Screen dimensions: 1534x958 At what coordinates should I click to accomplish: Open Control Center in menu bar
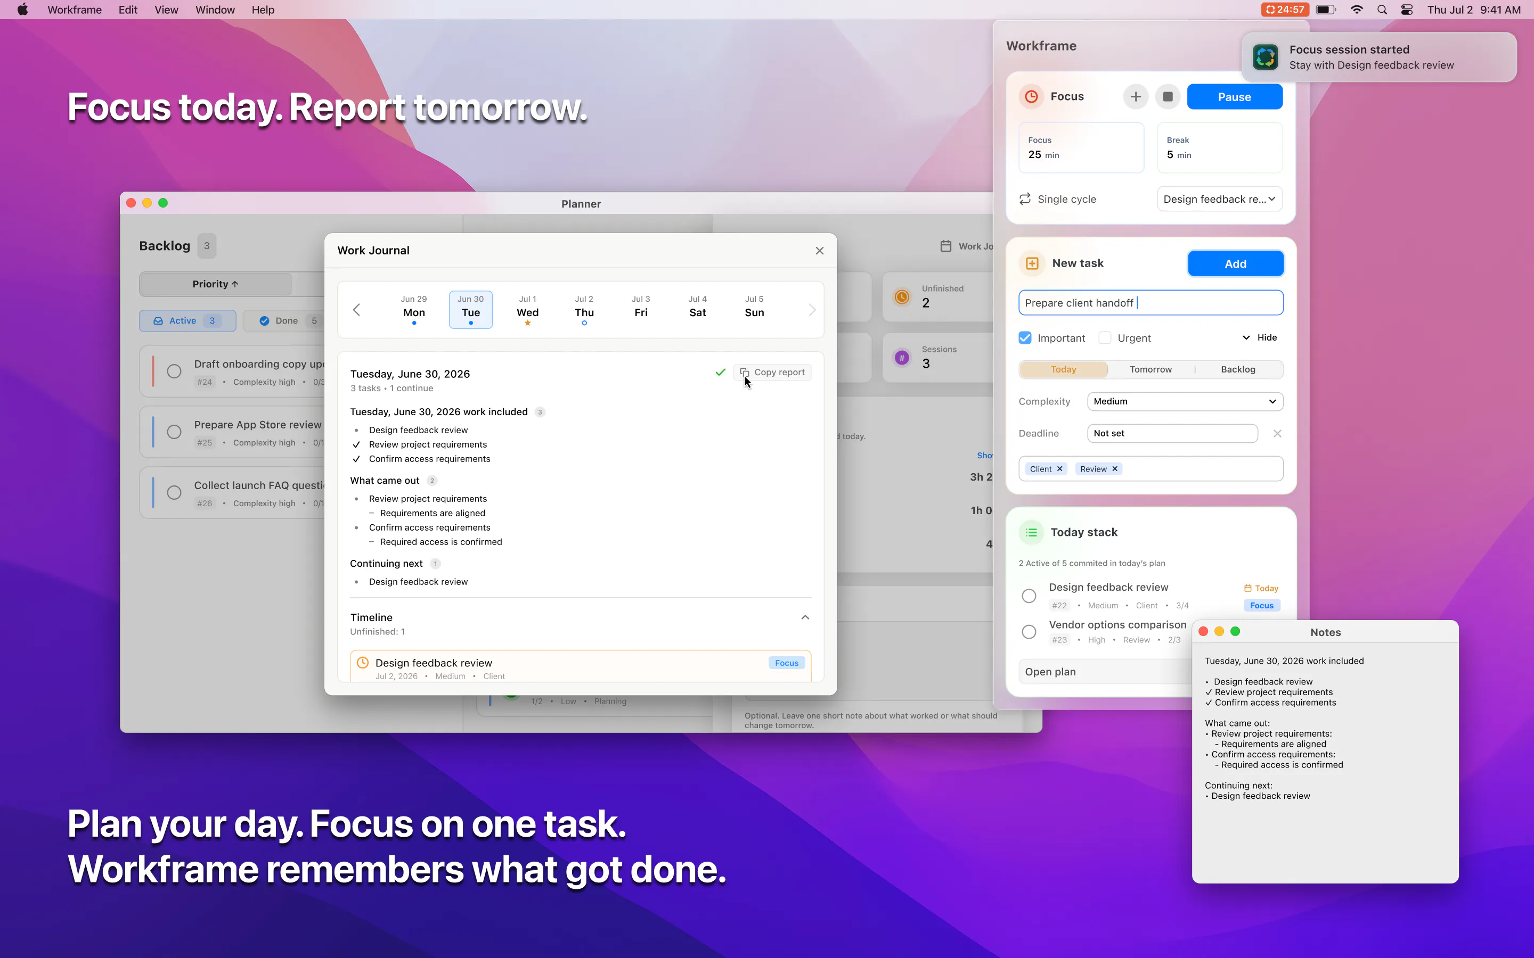point(1407,10)
